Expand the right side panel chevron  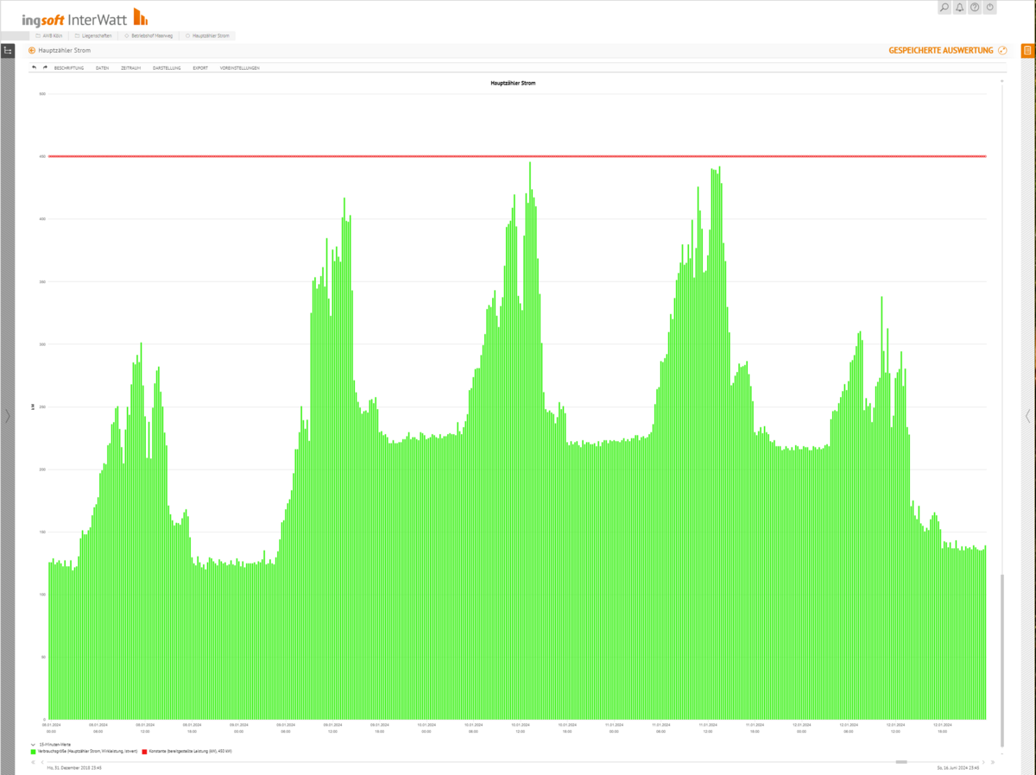point(1027,416)
